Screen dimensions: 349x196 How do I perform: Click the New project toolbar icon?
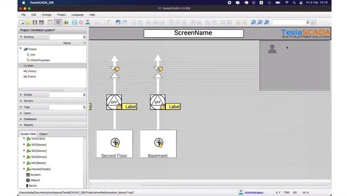point(22,22)
